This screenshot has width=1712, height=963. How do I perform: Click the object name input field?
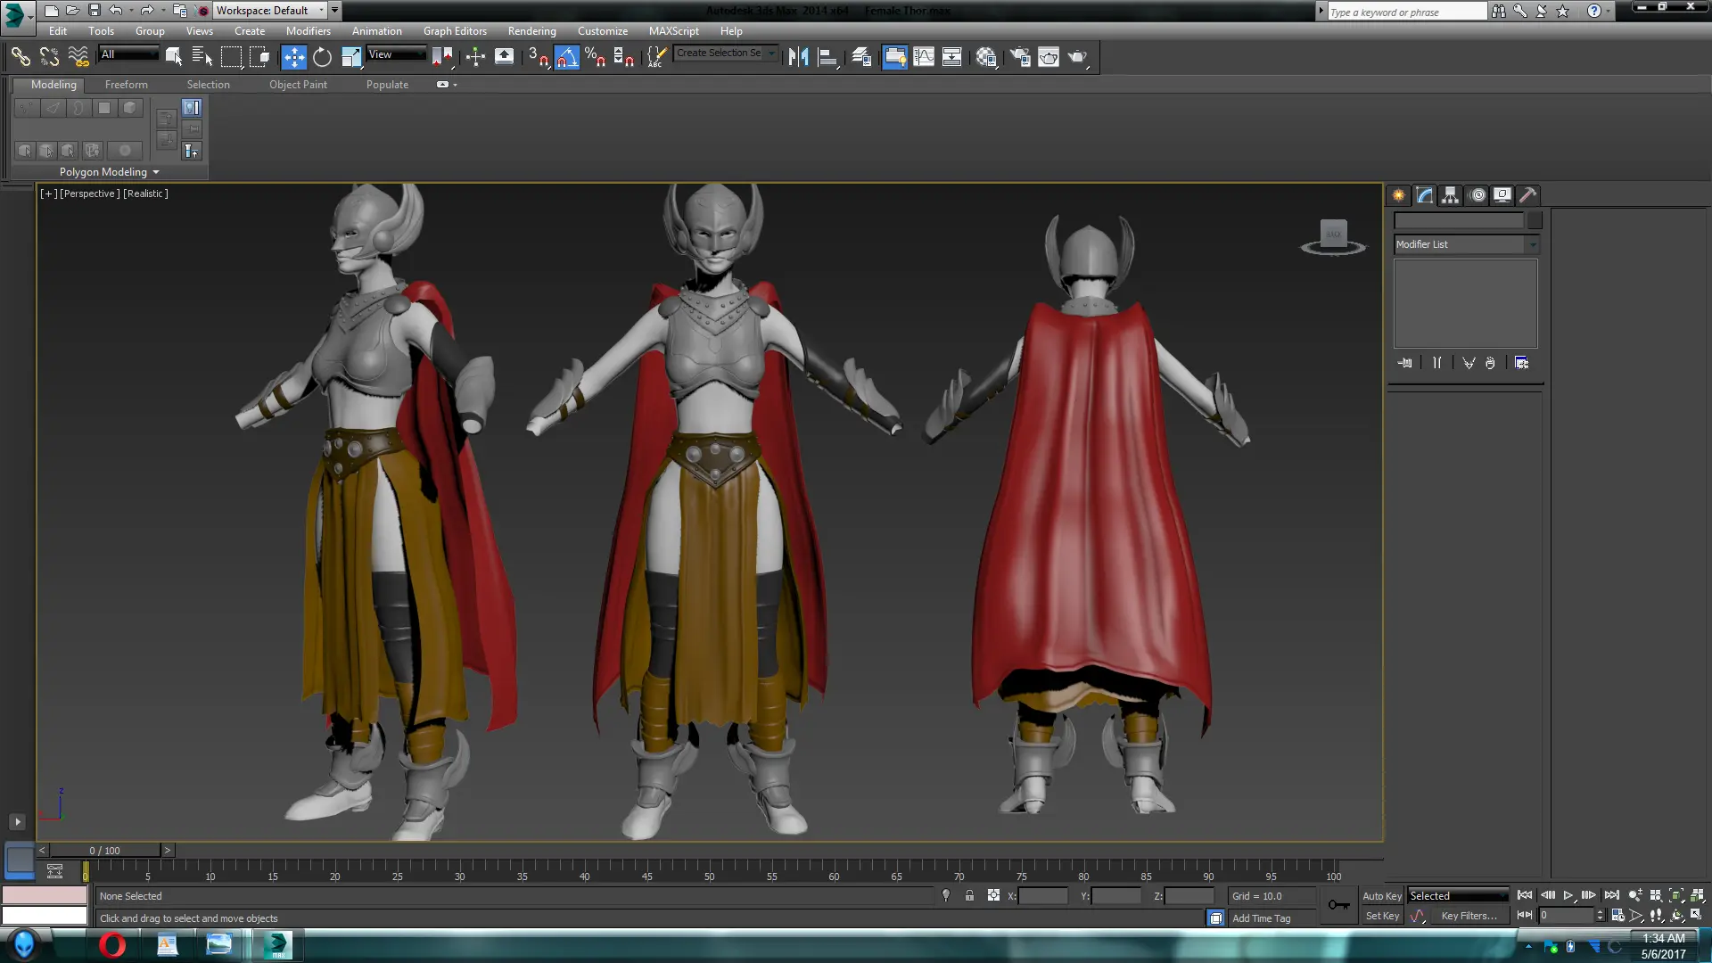tap(1460, 220)
